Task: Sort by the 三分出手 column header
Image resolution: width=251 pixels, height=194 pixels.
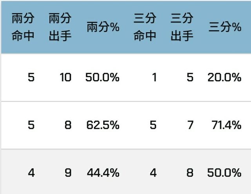Action: [182, 27]
